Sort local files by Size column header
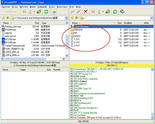 point(34,23)
